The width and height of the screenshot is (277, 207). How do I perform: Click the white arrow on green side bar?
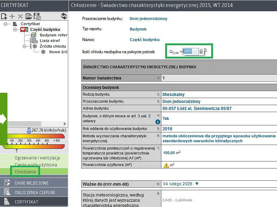pos(3,119)
